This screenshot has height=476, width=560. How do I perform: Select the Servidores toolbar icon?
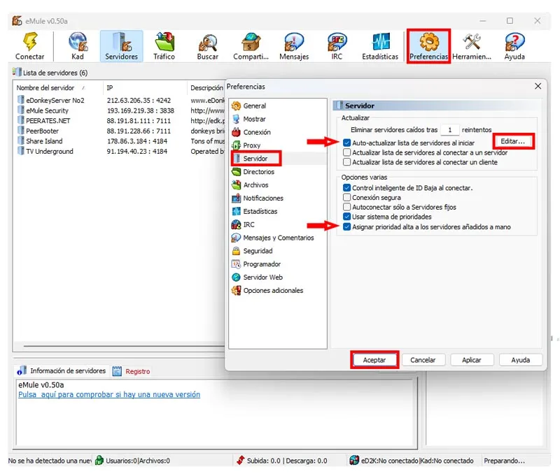click(x=121, y=46)
